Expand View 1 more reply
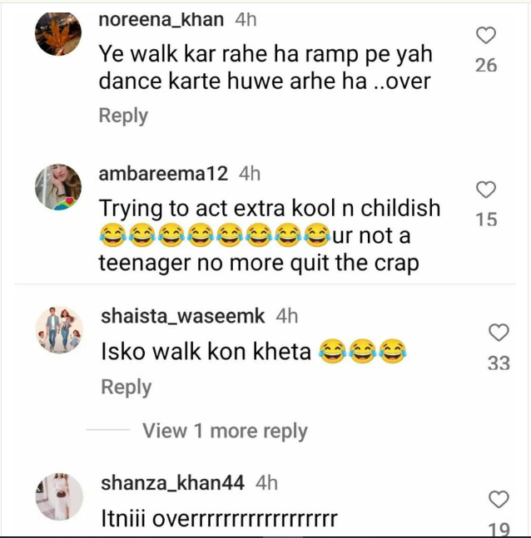The image size is (531, 538). coord(225,431)
